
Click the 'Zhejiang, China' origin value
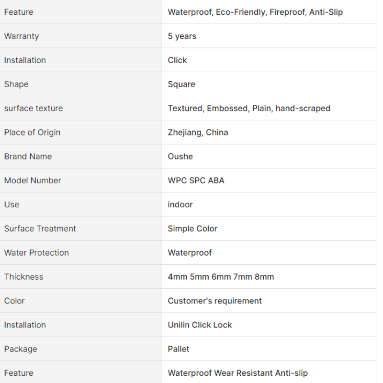[x=198, y=133]
